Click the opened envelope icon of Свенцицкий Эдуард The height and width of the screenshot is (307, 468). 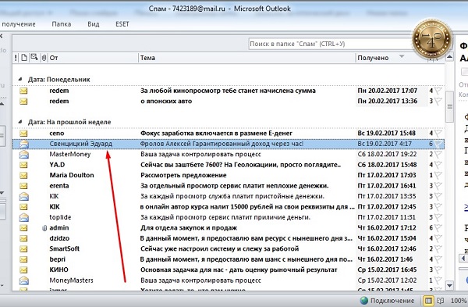pos(24,144)
